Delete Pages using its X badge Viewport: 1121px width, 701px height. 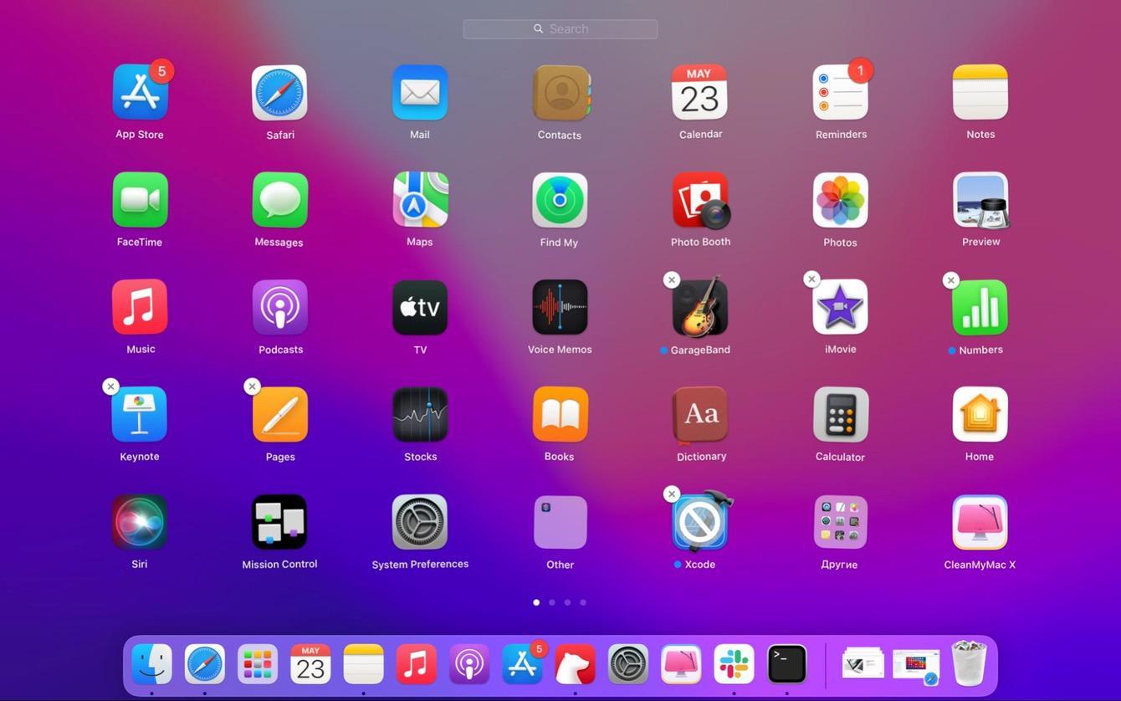pyautogui.click(x=252, y=386)
